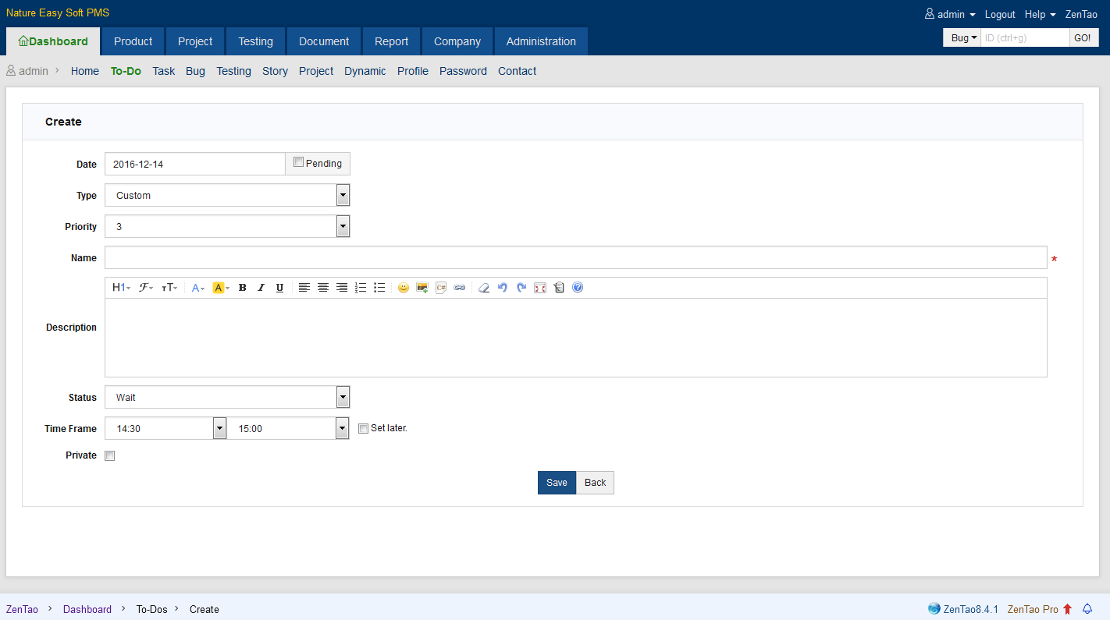Enable the Pending date checkbox
1110x620 pixels.
click(x=298, y=162)
